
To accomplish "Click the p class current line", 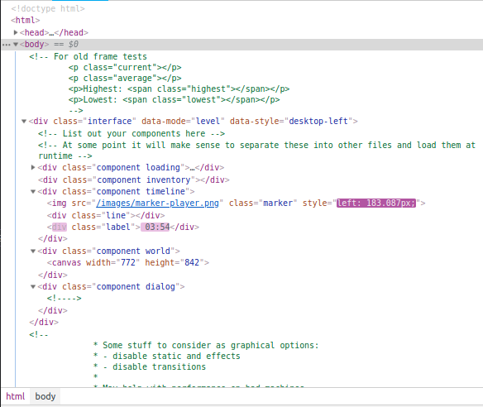I will 125,67.
